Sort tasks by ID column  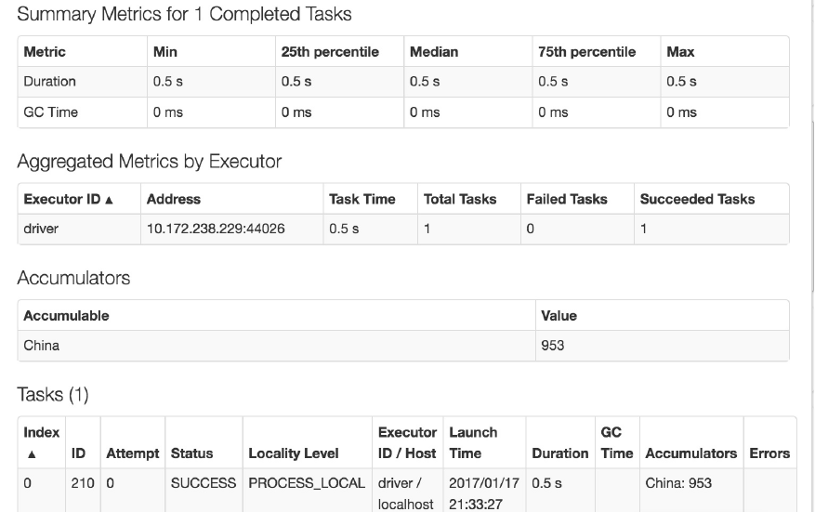80,453
